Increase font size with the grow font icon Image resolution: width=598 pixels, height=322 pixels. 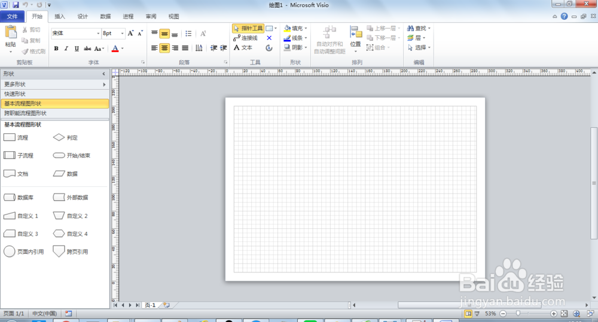[x=131, y=33]
